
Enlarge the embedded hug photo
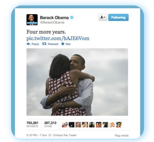coord(77,82)
